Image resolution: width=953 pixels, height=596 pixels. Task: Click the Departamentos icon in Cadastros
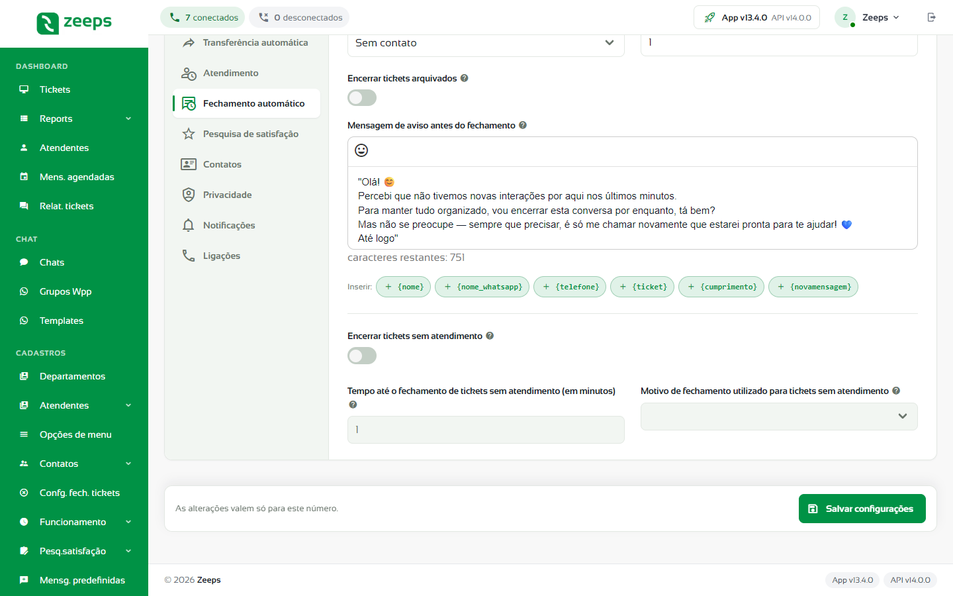(24, 376)
